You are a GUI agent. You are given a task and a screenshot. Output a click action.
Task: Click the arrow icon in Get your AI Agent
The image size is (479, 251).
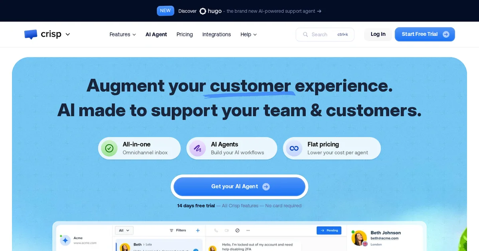266,186
